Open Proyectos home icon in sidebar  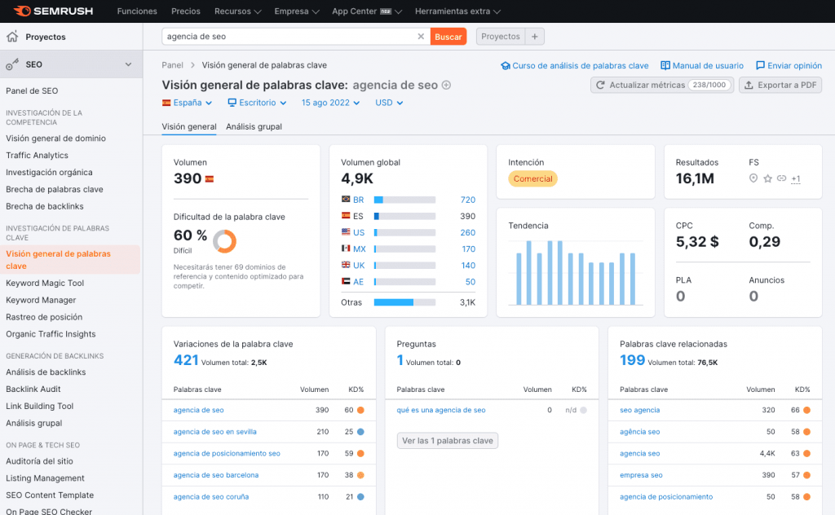point(12,37)
